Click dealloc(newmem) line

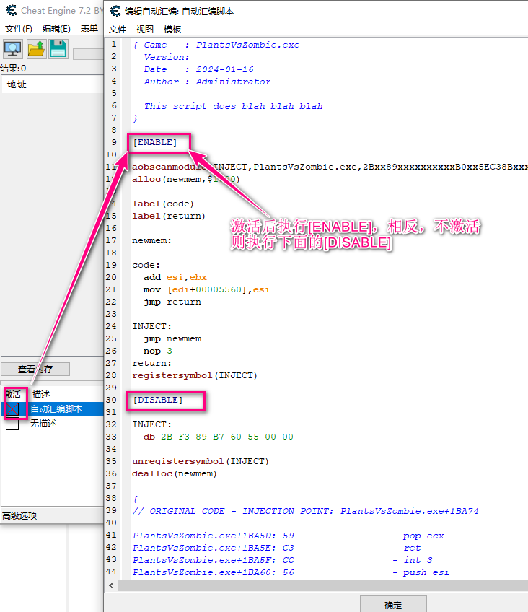pyautogui.click(x=175, y=473)
